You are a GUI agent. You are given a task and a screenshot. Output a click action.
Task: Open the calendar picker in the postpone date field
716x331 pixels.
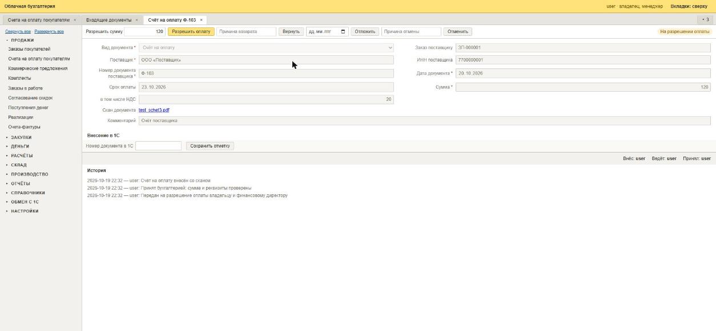(343, 31)
